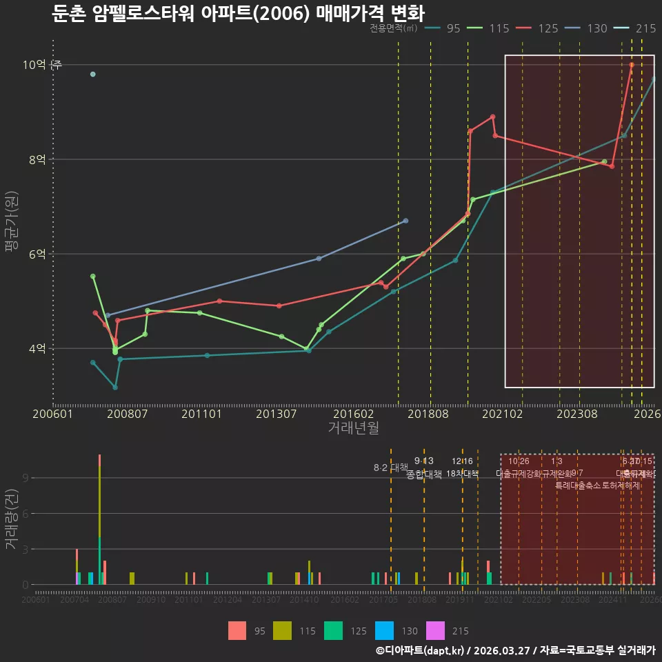Click the 202205 tick label on volume chart
Image resolution: width=662 pixels, height=662 pixels.
click(x=536, y=599)
